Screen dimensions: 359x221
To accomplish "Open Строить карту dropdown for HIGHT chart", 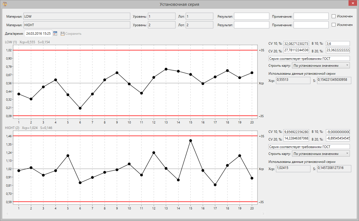I will (321, 153).
